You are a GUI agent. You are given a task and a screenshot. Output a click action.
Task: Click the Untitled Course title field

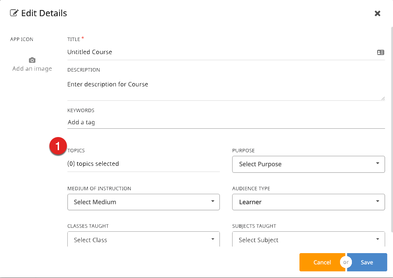[x=219, y=52]
